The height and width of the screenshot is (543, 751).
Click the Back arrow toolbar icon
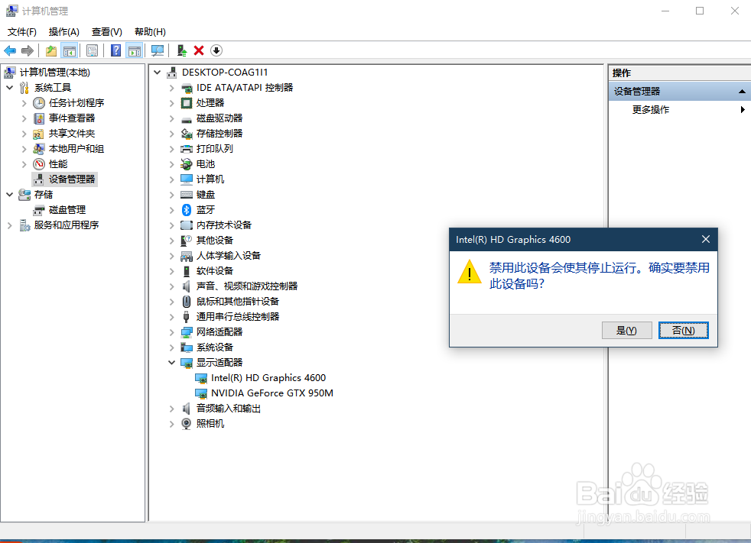click(10, 50)
